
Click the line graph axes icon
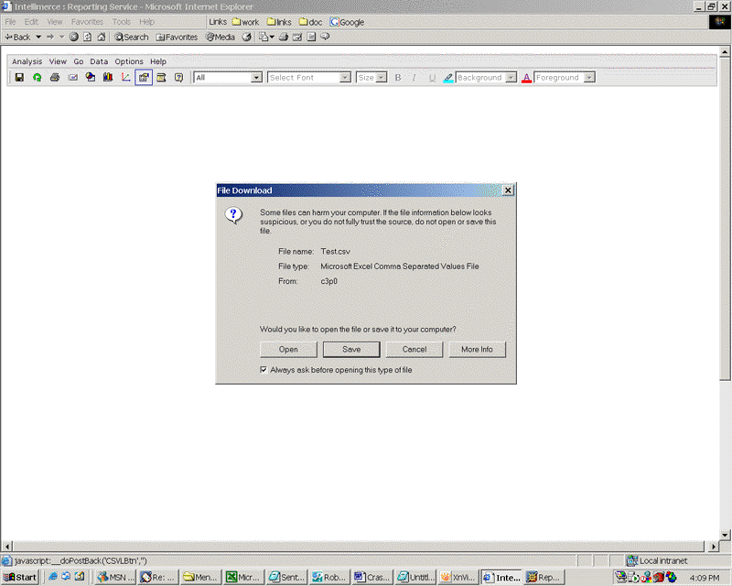125,77
